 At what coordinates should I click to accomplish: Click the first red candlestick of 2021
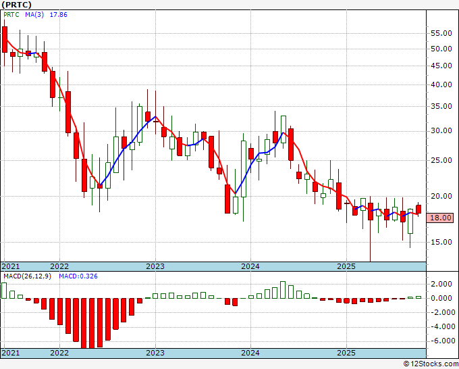(x=5, y=40)
